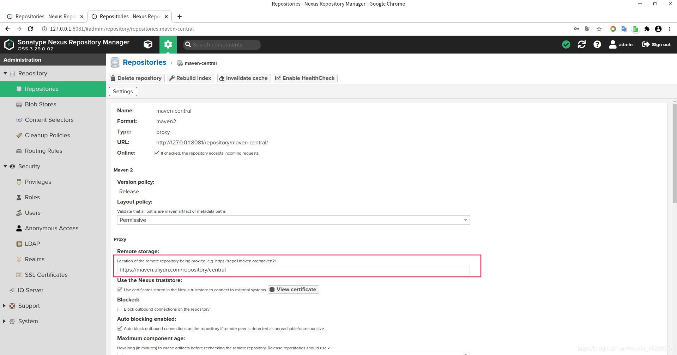This screenshot has height=355, width=677.
Task: Go back with browser back arrow
Action: (8, 29)
